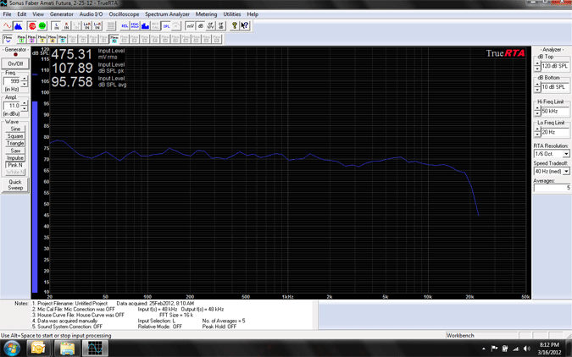572x357 pixels.
Task: Click the Averages input field
Action: click(551, 188)
